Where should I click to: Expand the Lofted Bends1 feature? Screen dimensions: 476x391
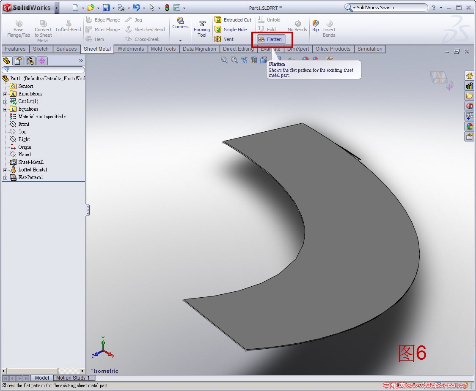pos(5,170)
